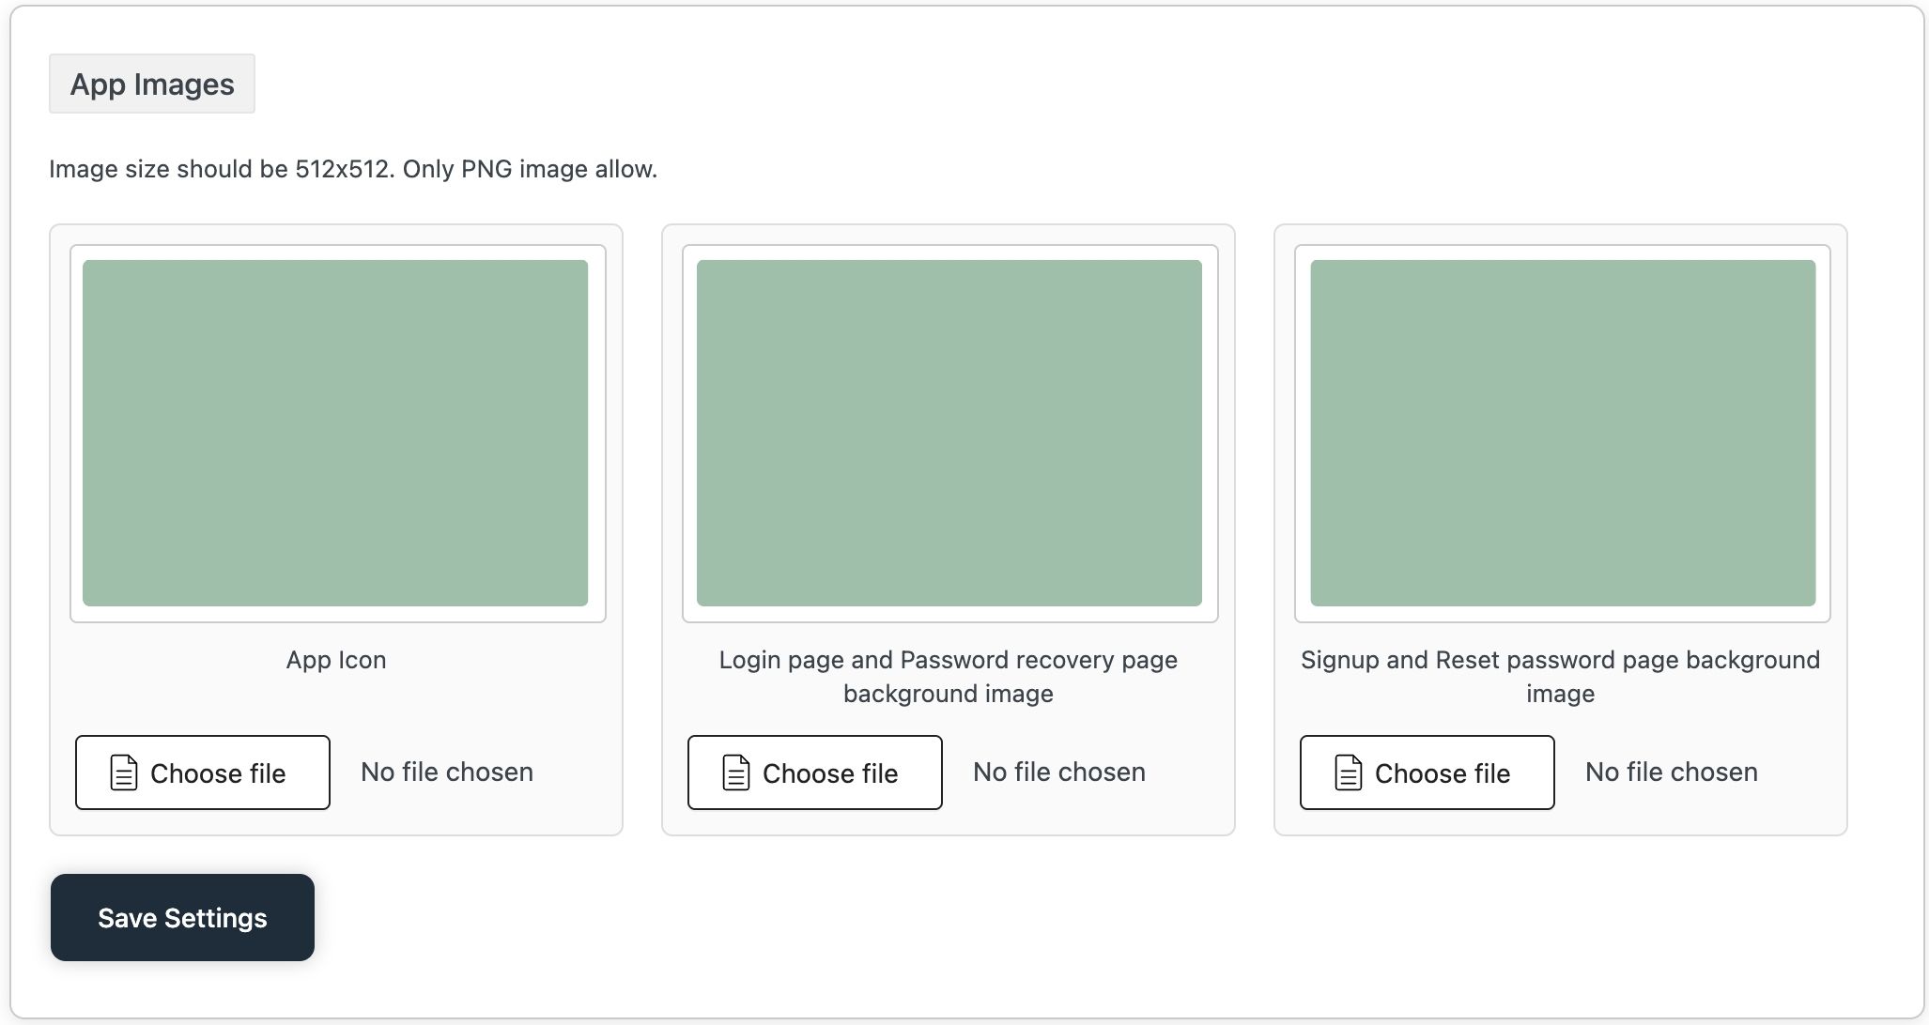The image size is (1929, 1025).
Task: Click the "Image size should be 512x512" text
Action: click(222, 169)
